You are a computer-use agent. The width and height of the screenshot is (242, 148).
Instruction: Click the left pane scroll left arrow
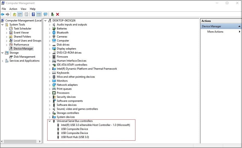(2, 141)
